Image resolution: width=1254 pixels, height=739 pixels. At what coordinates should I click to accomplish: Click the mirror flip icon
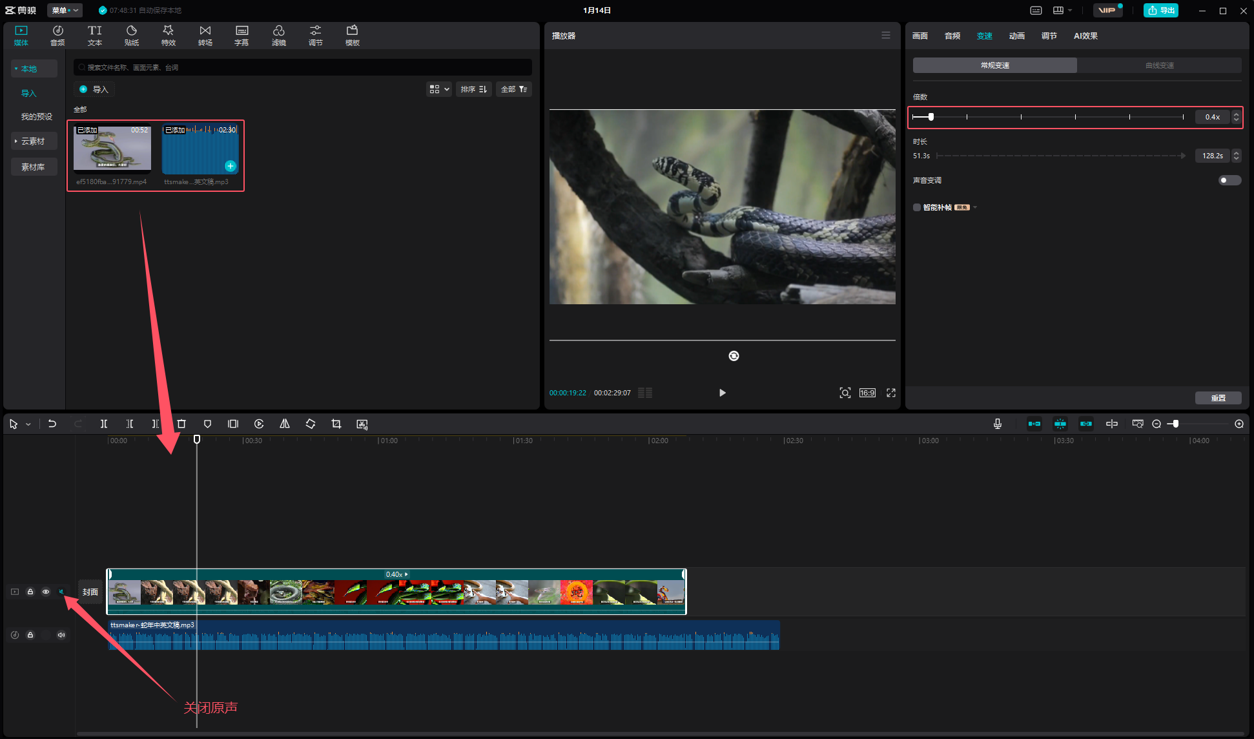[x=285, y=424]
